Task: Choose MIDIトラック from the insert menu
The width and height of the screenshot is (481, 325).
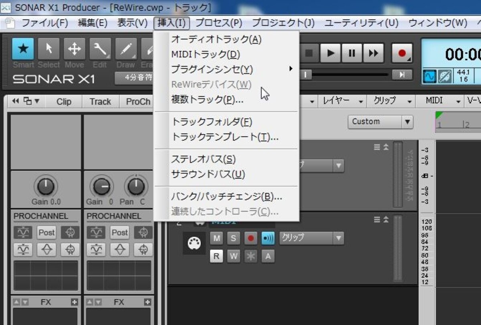Action: (226, 54)
